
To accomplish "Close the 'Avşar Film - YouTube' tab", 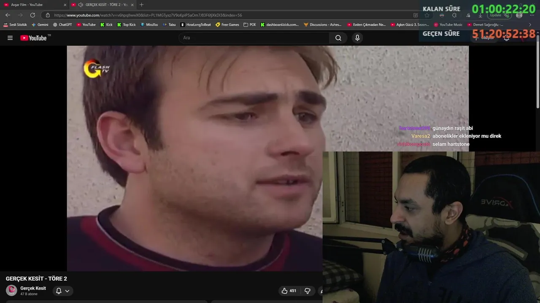I will click(x=65, y=5).
